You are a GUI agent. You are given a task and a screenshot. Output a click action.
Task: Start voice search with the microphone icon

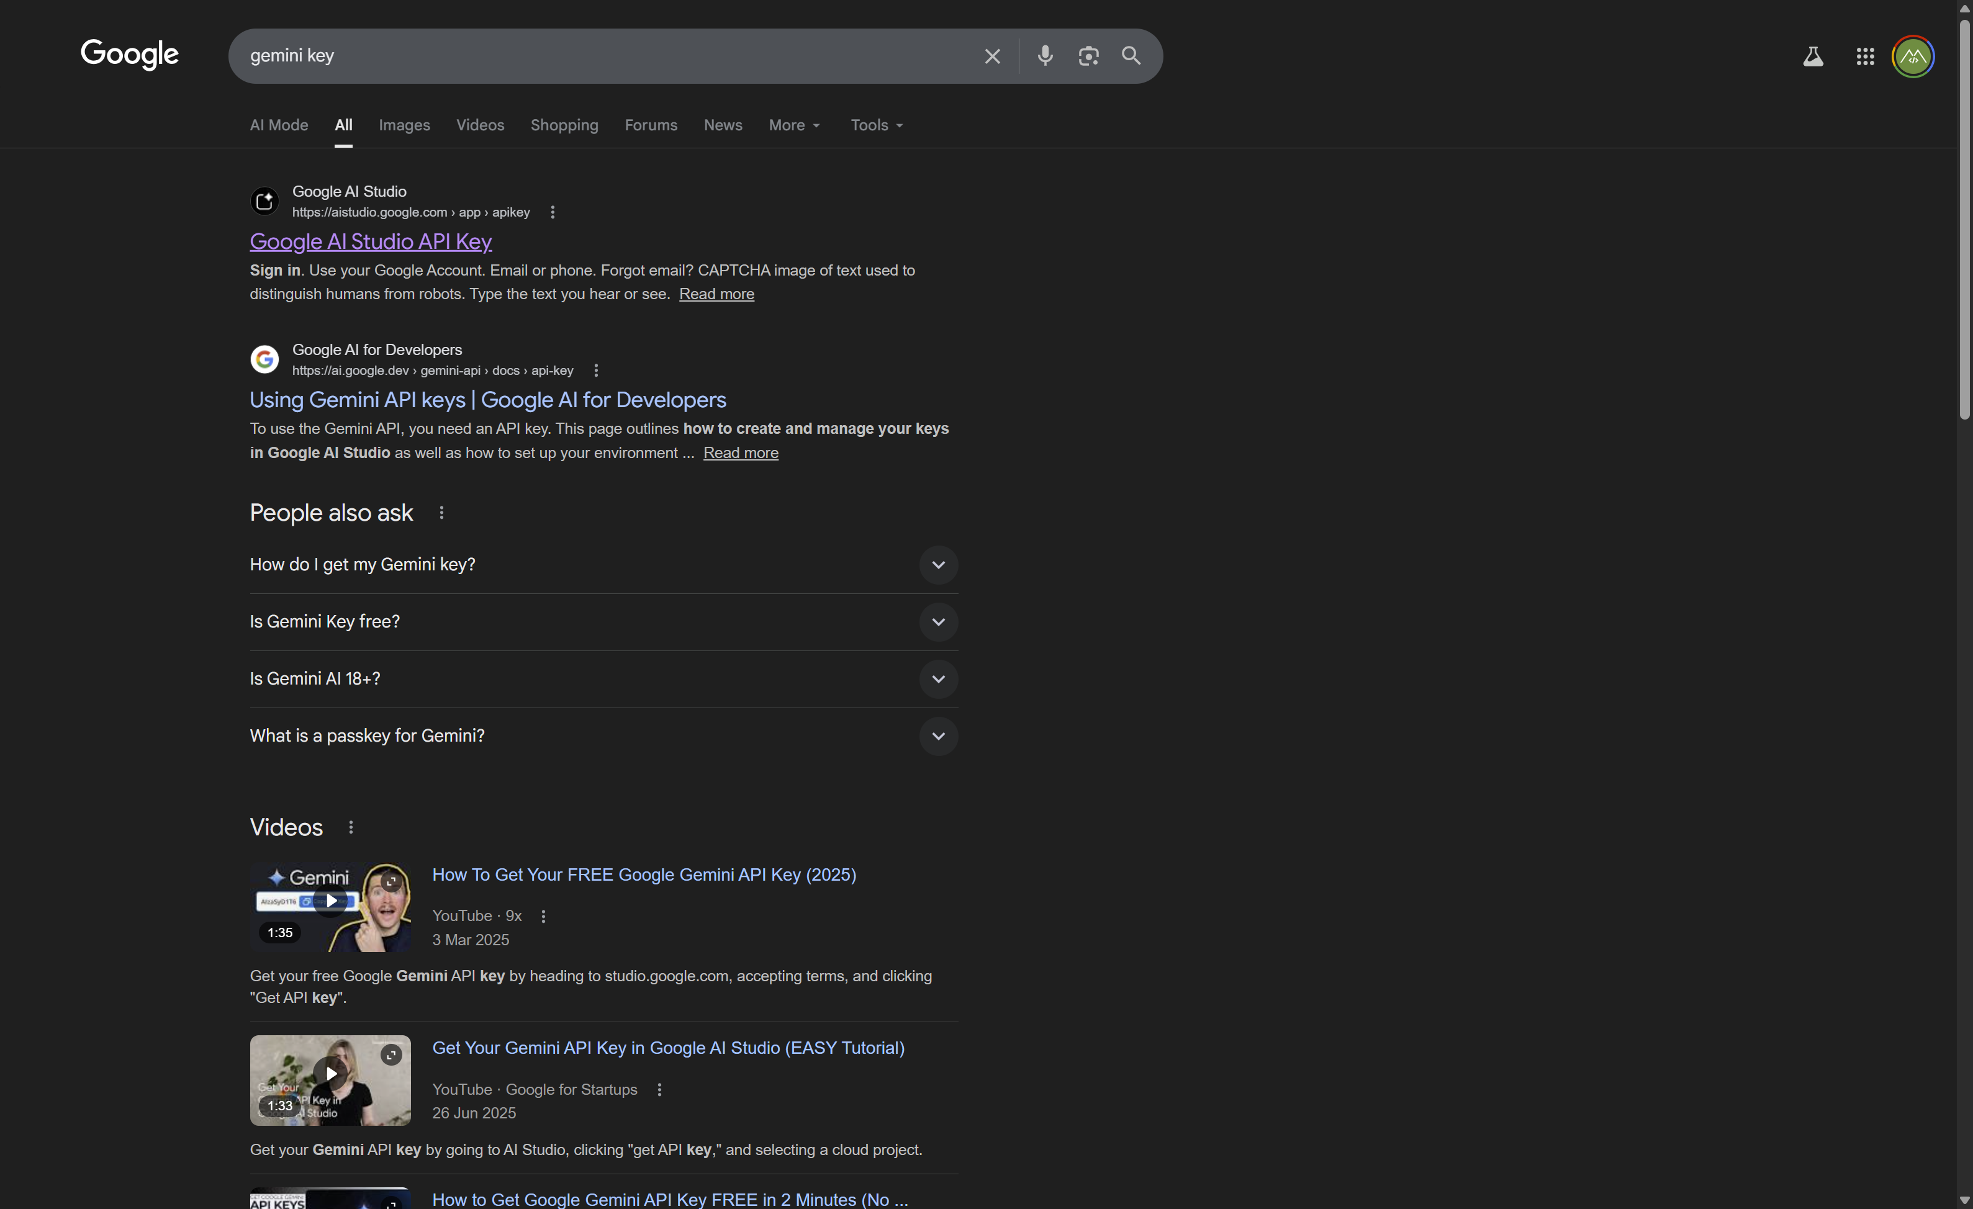point(1045,55)
